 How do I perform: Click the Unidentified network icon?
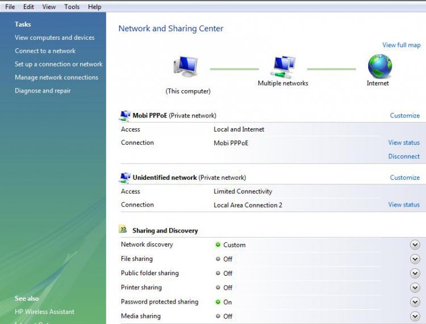[x=125, y=178]
